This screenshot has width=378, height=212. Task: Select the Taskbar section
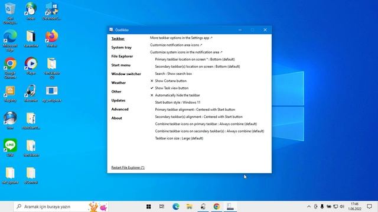point(118,39)
